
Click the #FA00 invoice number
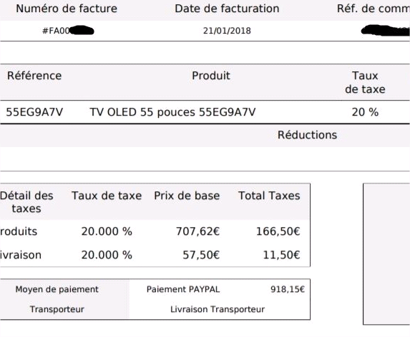(57, 31)
